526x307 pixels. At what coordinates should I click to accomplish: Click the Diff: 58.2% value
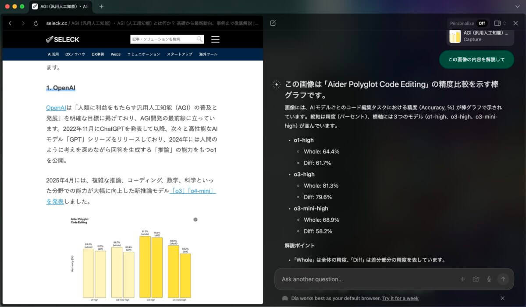(318, 231)
